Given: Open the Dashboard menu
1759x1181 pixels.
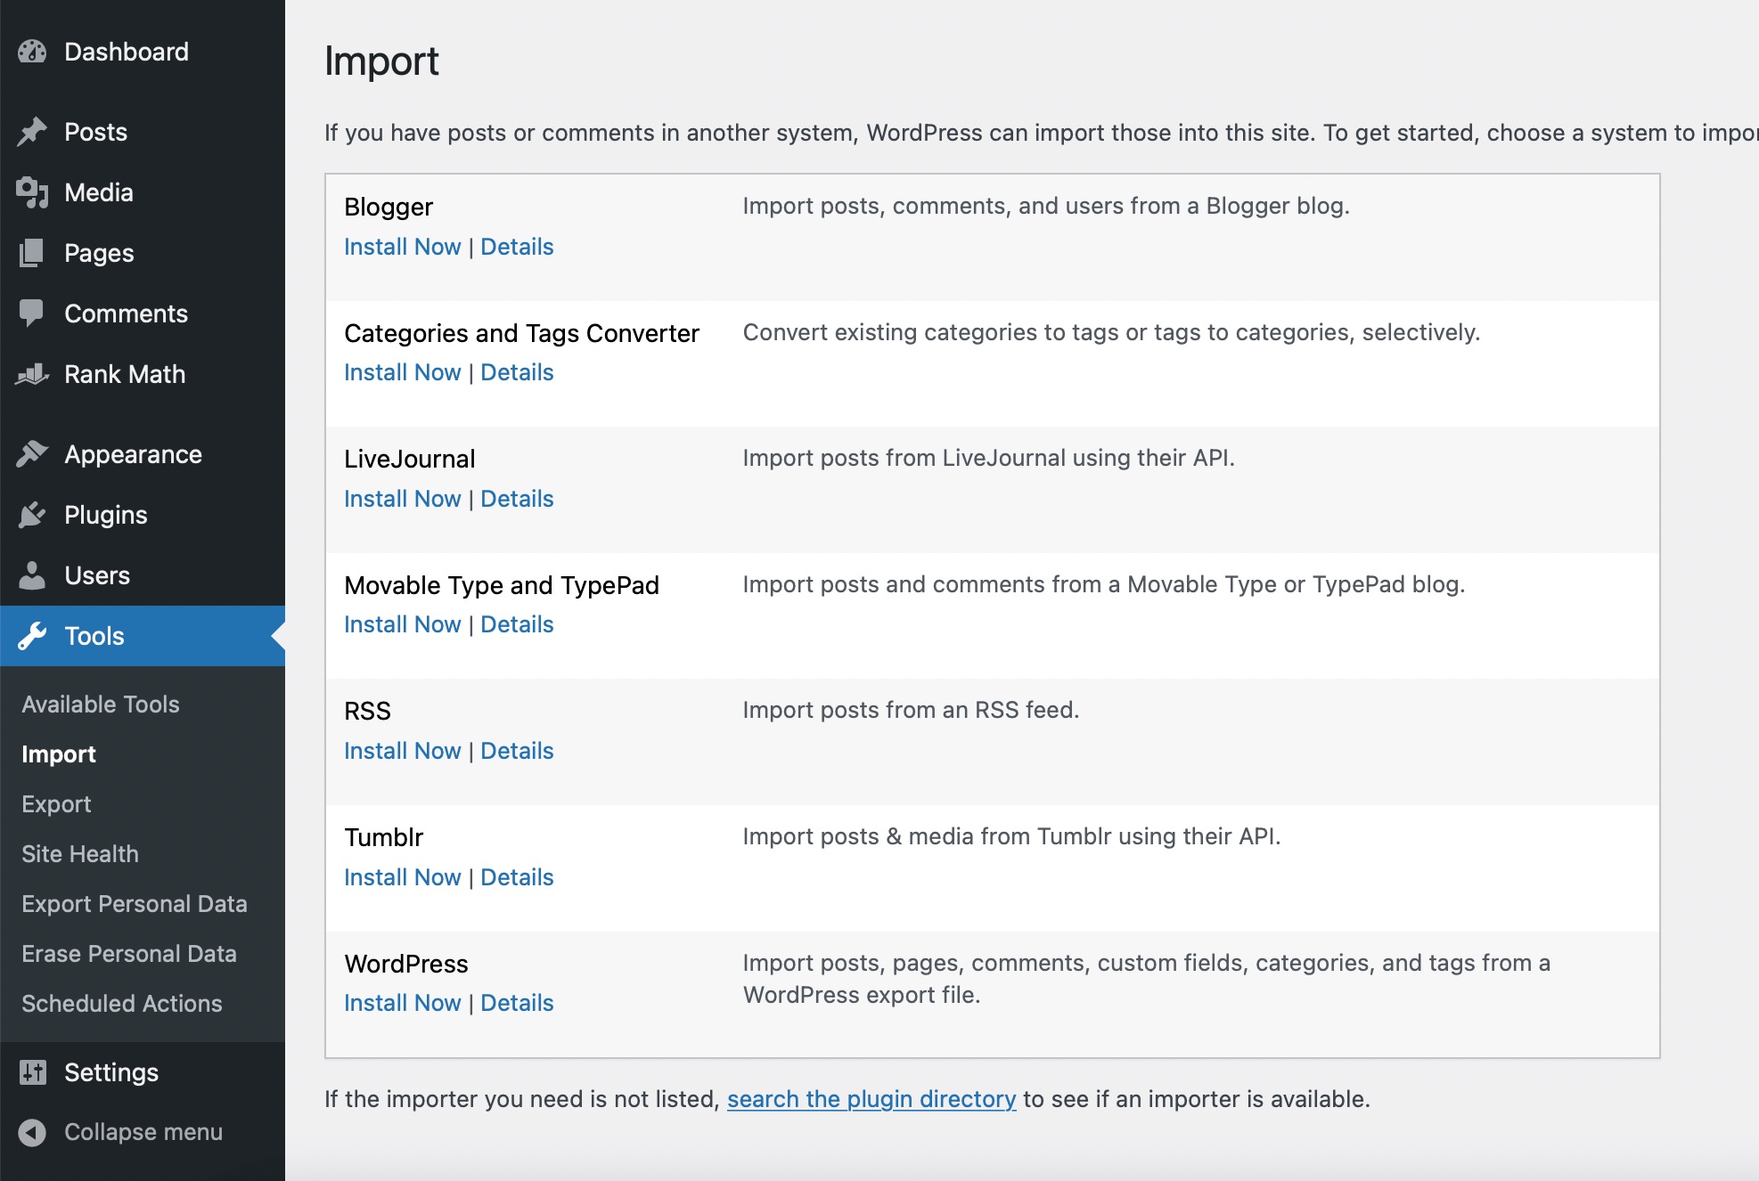Looking at the screenshot, I should pyautogui.click(x=127, y=52).
